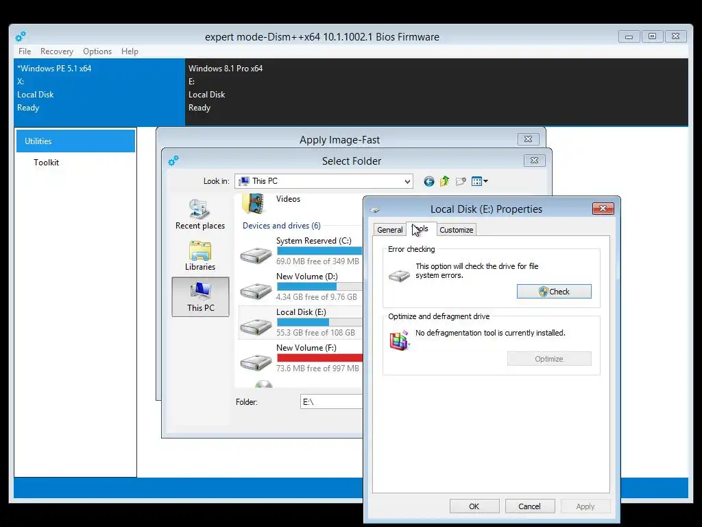Go up one level with the folder-up icon
The width and height of the screenshot is (702, 527).
coord(444,181)
